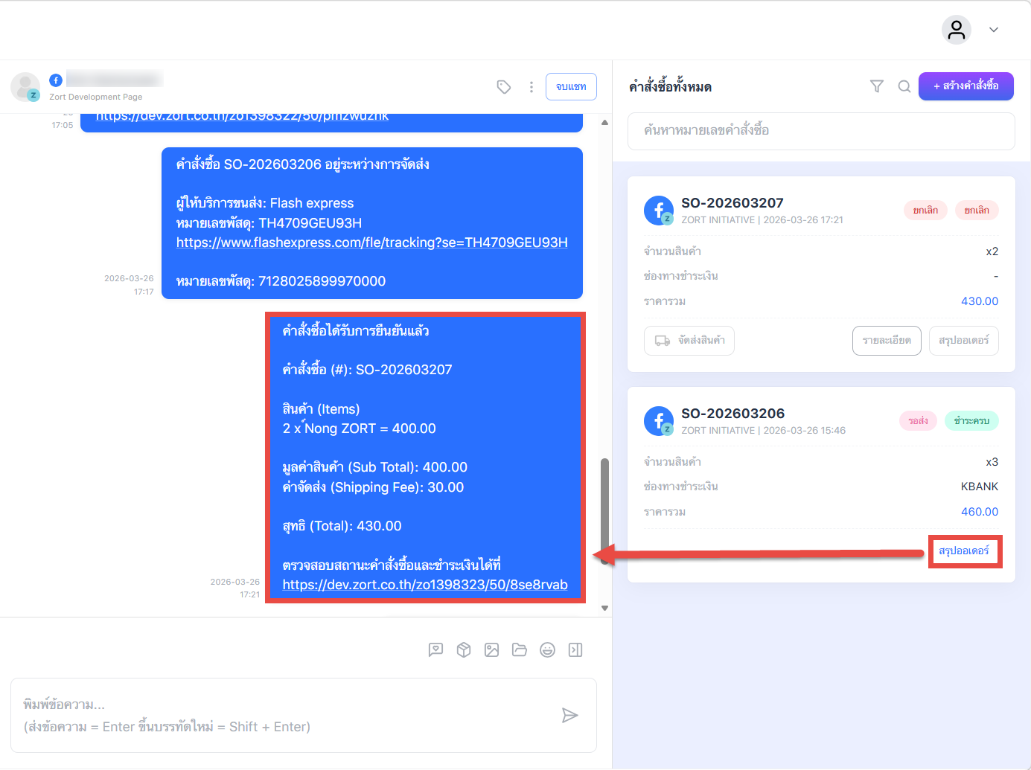Expand the user account chevron dropdown
1031x770 pixels.
point(993,30)
